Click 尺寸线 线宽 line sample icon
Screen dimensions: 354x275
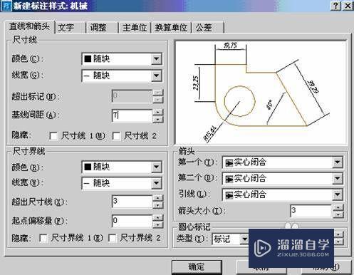pos(87,76)
